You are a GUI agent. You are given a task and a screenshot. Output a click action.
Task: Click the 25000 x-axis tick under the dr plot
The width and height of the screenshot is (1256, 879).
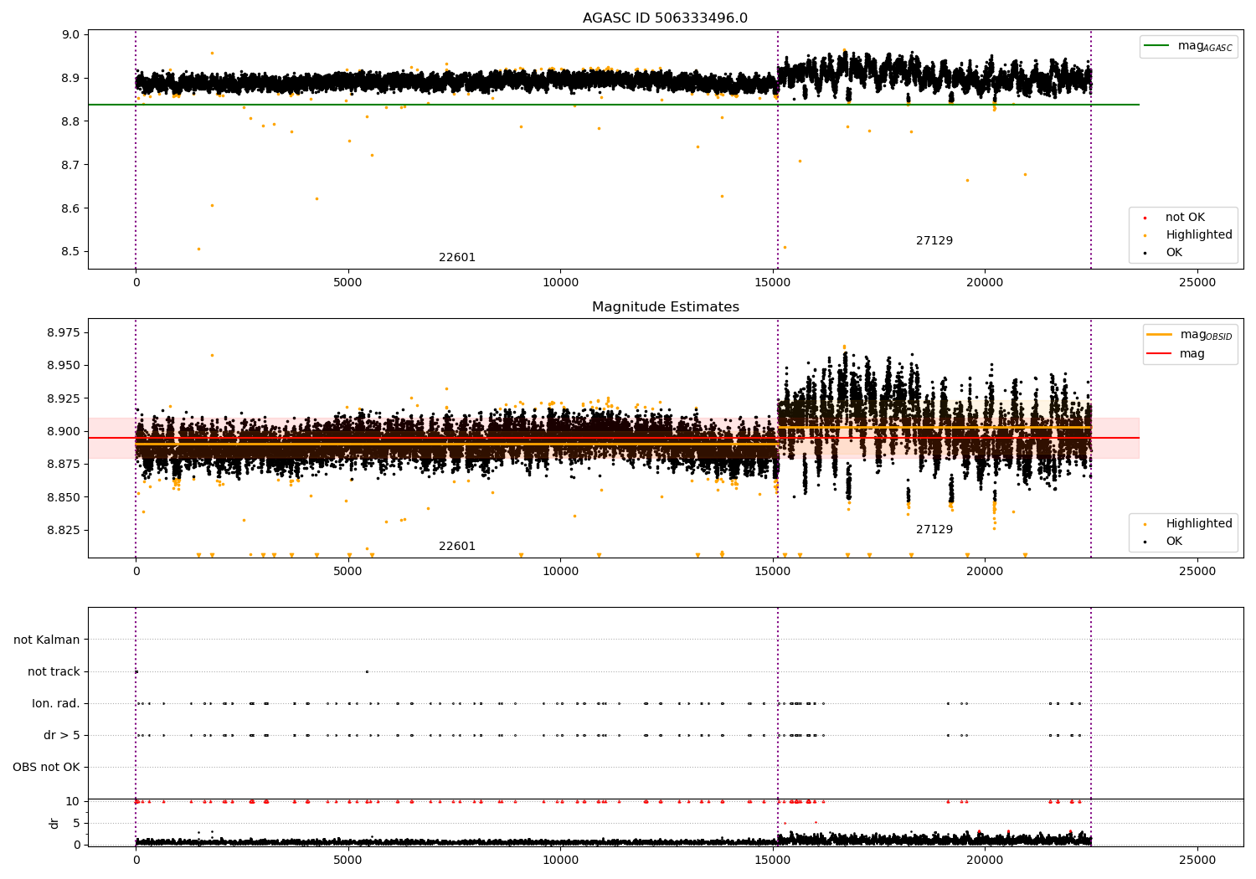[1197, 861]
